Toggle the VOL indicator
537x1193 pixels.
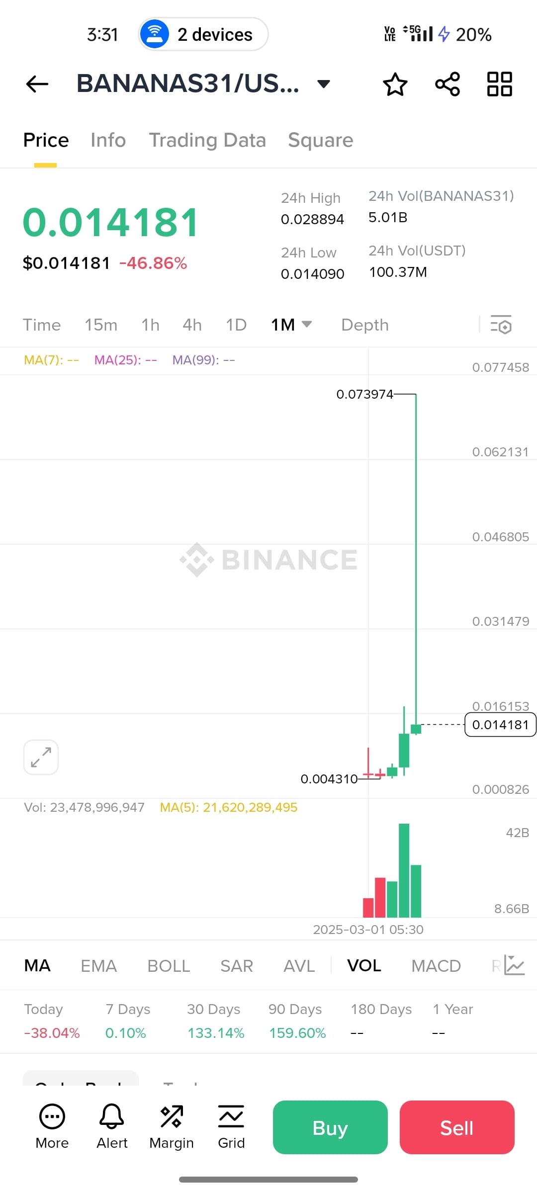click(x=364, y=965)
